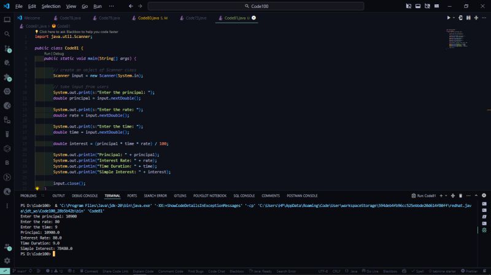The image size is (491, 275).
Task: Click the Run Java play button in editor toolbar
Action: click(x=449, y=18)
